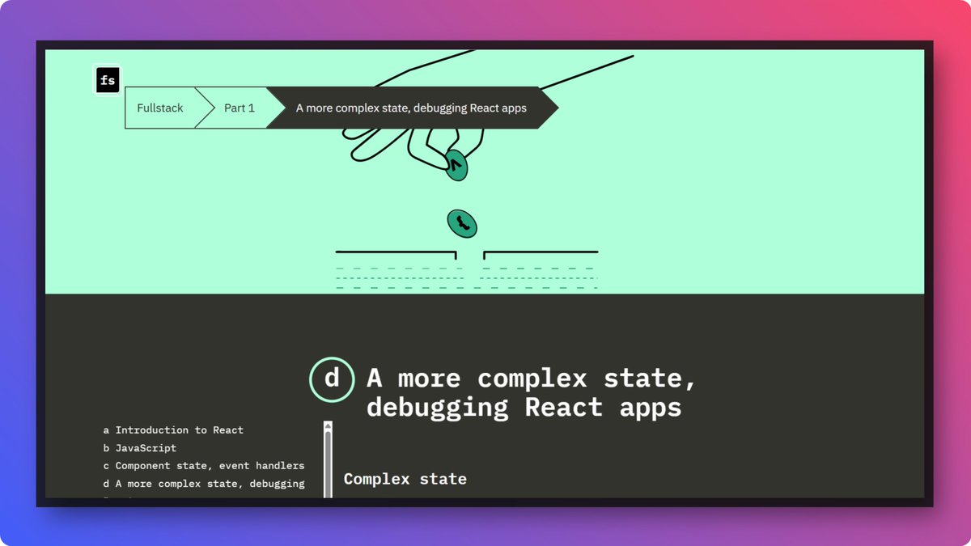Click the sidebar scrollbar thumb
Screen dimensions: 971x546
(328, 463)
